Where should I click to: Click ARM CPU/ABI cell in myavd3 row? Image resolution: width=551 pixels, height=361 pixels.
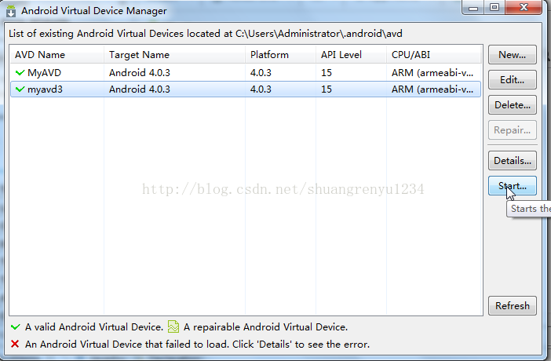[432, 89]
